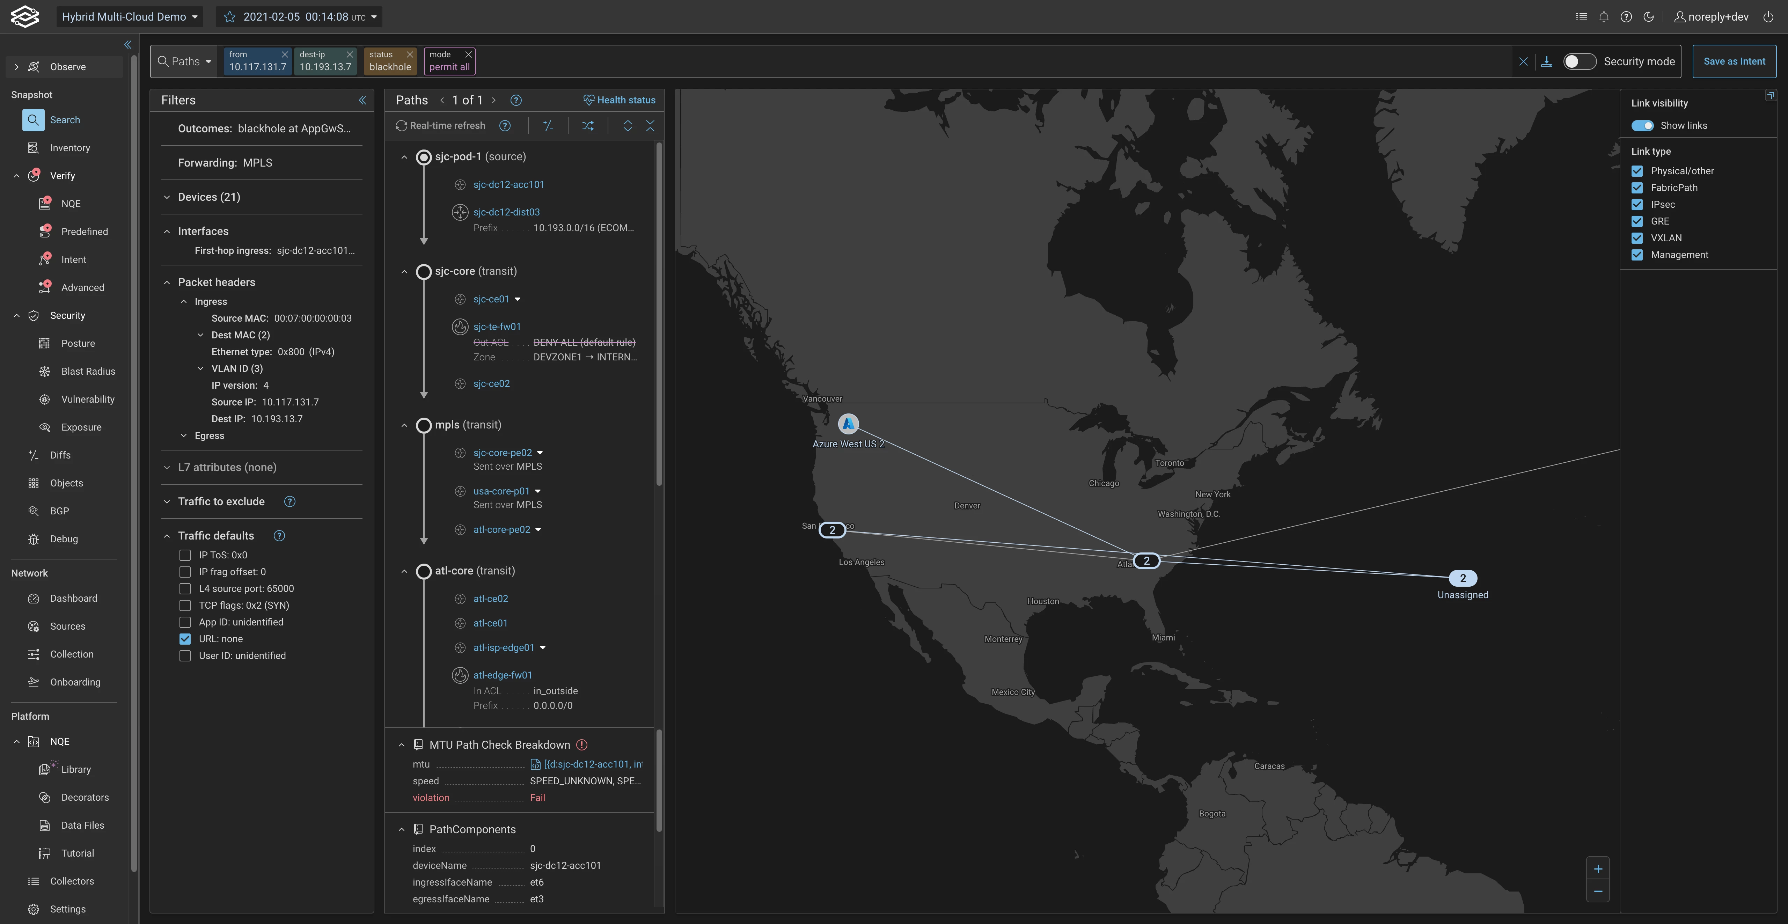Click Real-time refresh icon
This screenshot has height=924, width=1788.
(x=401, y=126)
